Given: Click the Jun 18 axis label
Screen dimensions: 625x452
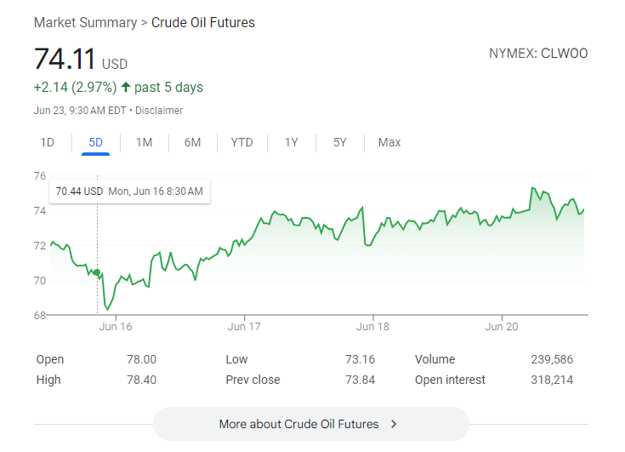Looking at the screenshot, I should [372, 327].
